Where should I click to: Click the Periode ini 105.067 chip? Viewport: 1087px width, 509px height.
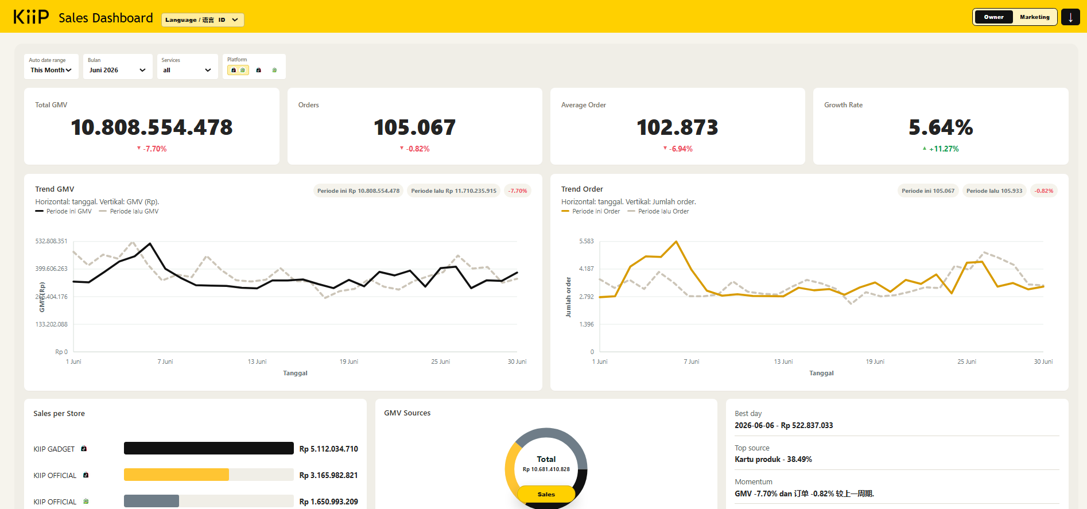(x=928, y=191)
